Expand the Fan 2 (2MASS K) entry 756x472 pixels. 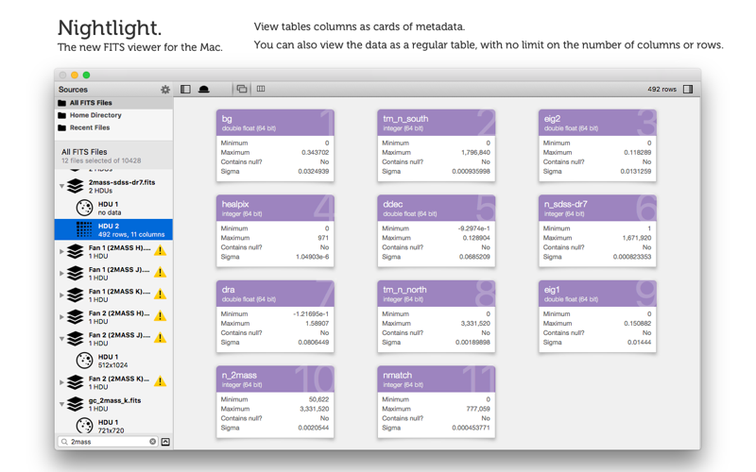click(61, 382)
